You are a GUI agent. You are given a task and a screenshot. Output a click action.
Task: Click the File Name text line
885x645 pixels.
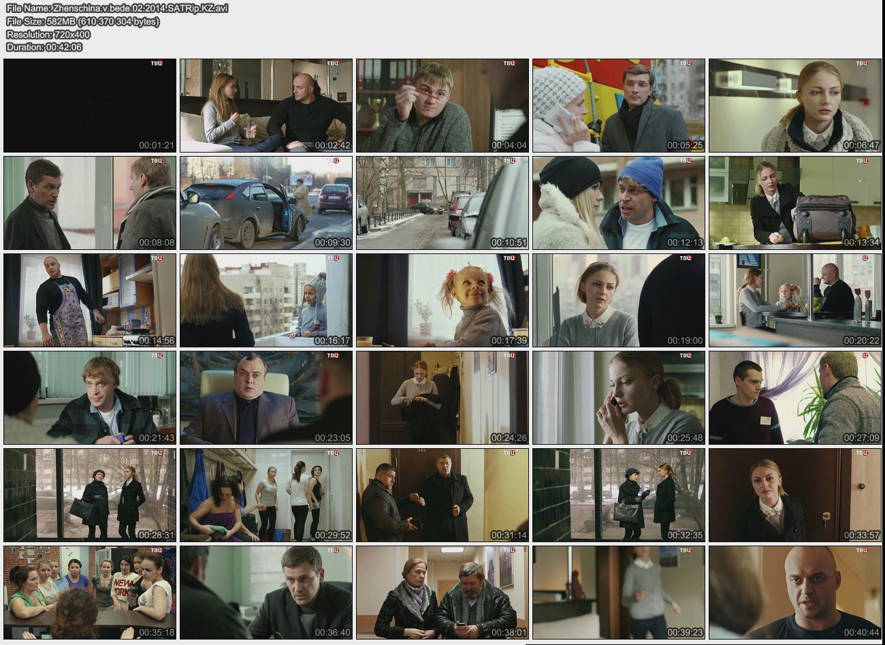[x=117, y=8]
